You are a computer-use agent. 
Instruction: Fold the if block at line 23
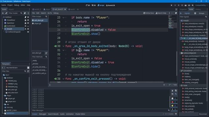pos(63,18)
